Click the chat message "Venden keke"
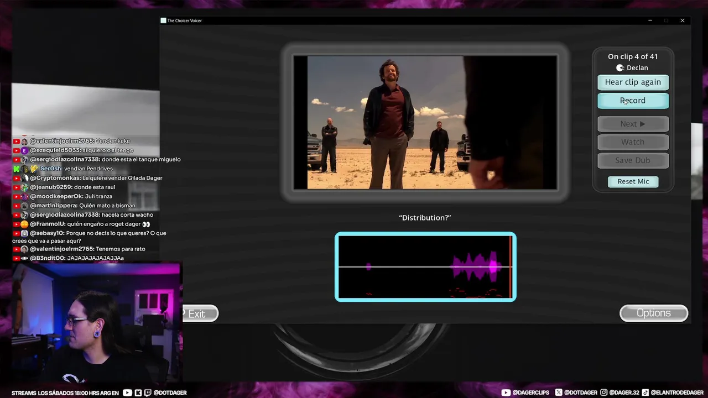 (113, 141)
